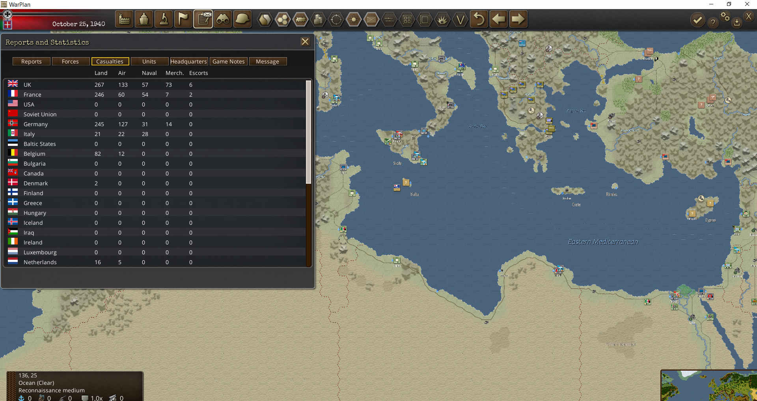Click the Allied roundel emblem at top-left
This screenshot has width=757, height=401.
[7, 15]
